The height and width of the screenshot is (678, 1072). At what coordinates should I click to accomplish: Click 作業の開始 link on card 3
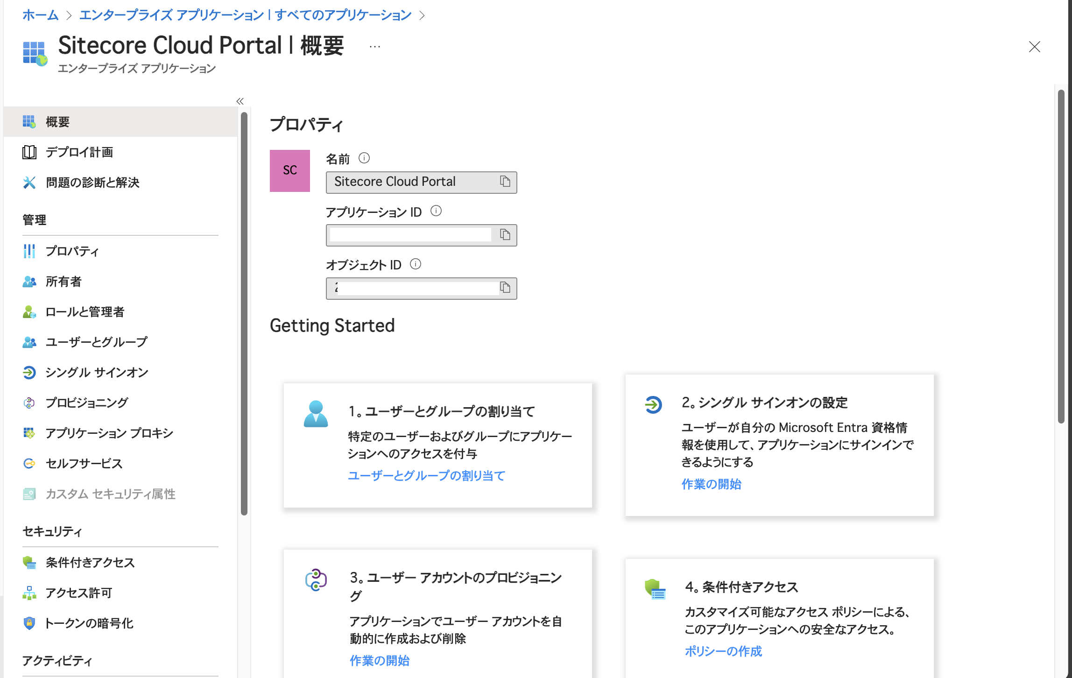point(379,661)
